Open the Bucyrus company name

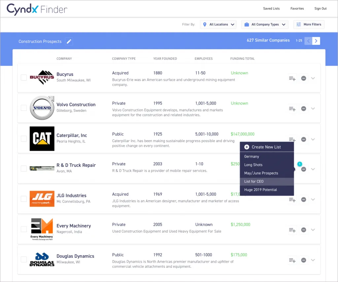click(x=65, y=74)
